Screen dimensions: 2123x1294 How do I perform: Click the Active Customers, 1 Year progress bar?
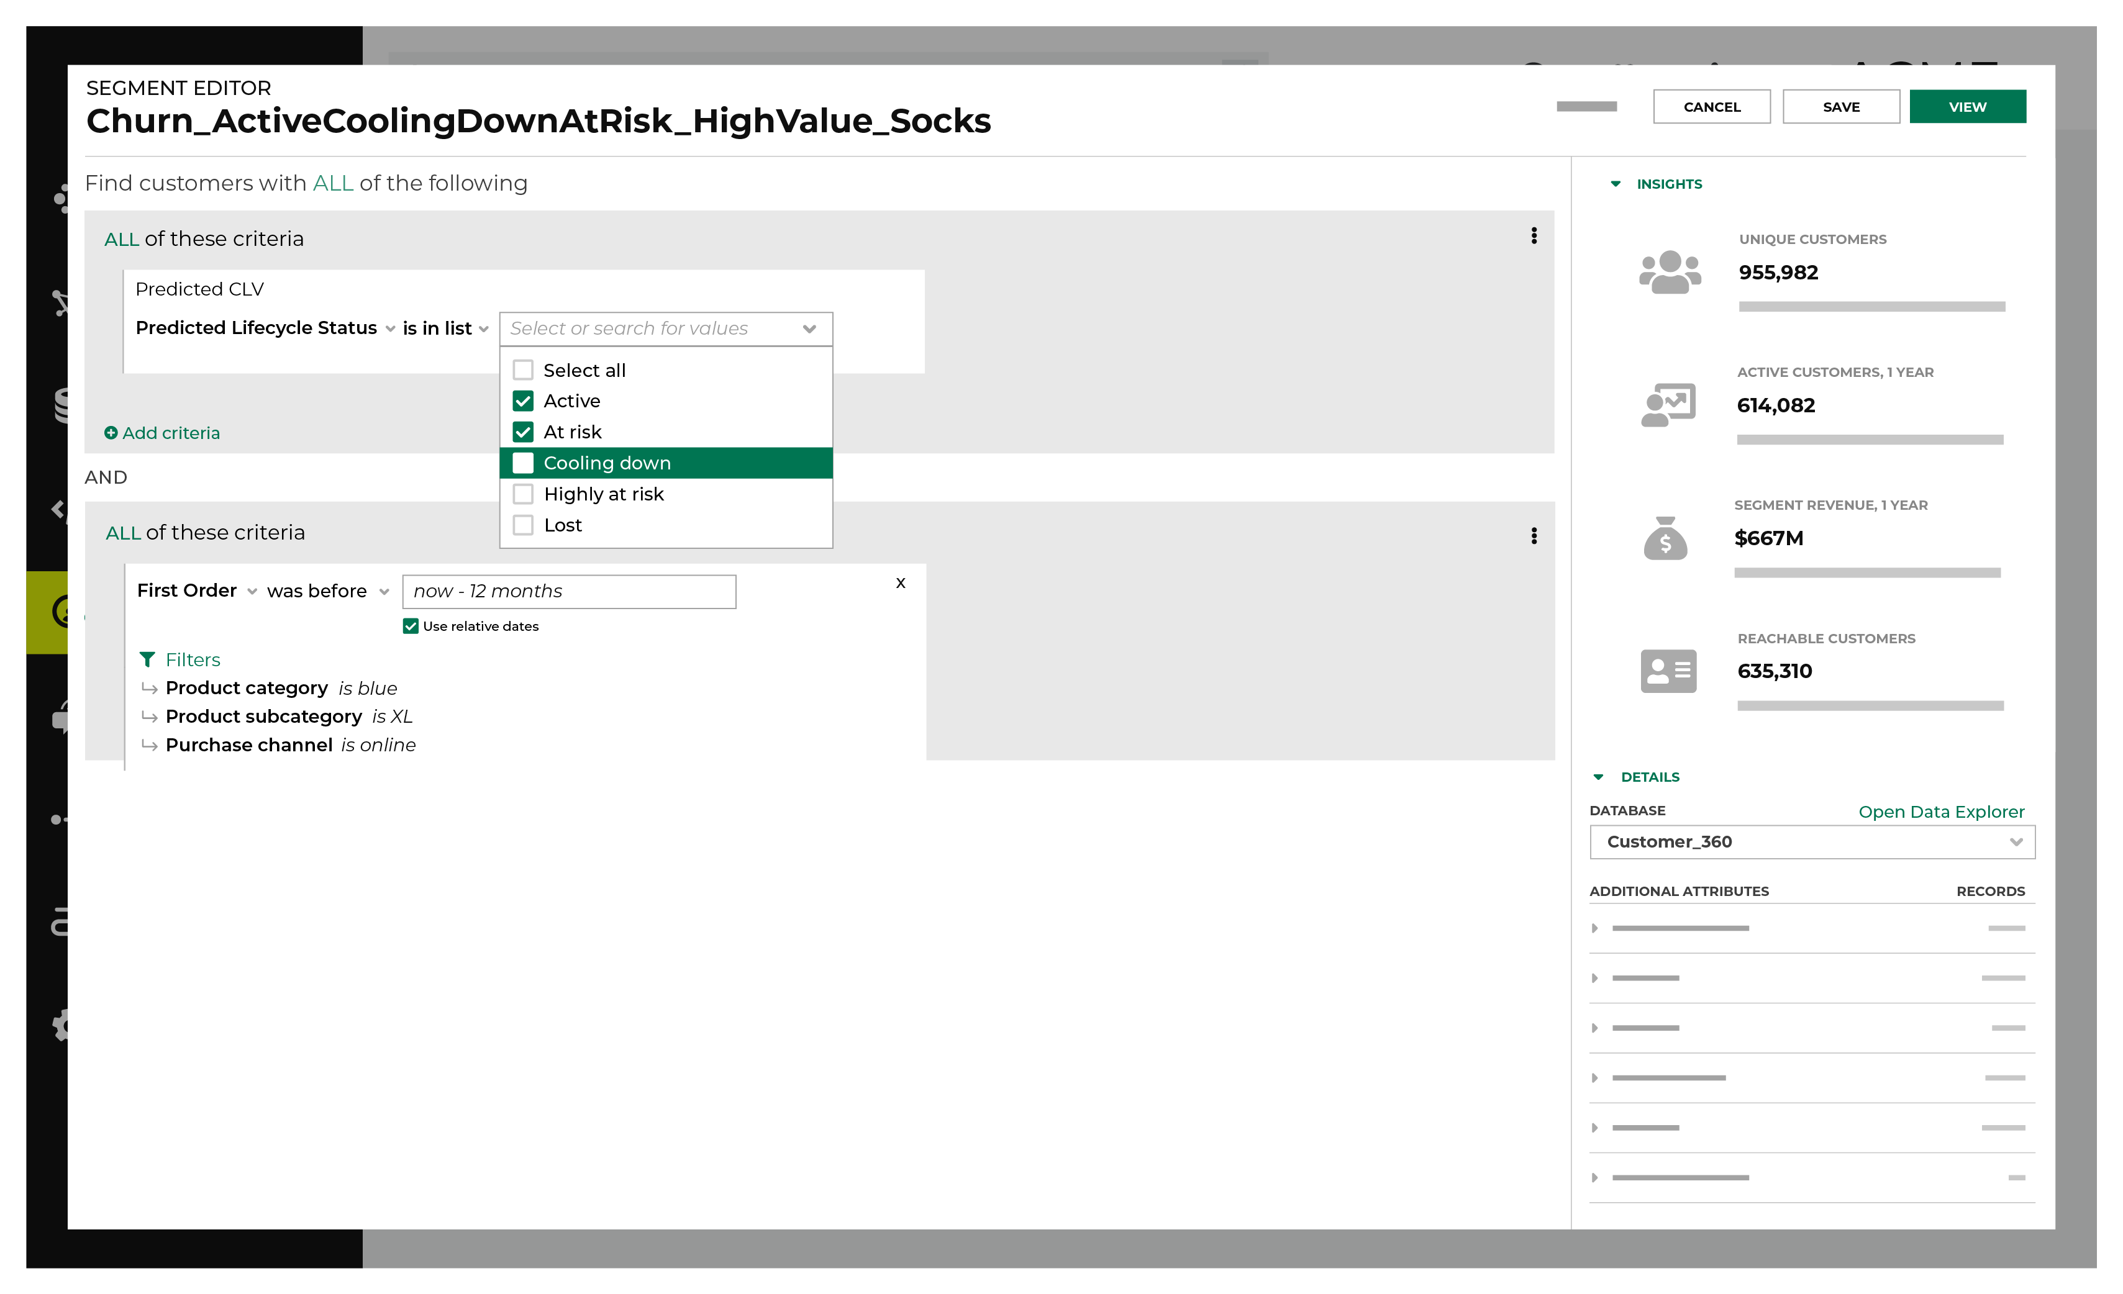(x=1870, y=440)
